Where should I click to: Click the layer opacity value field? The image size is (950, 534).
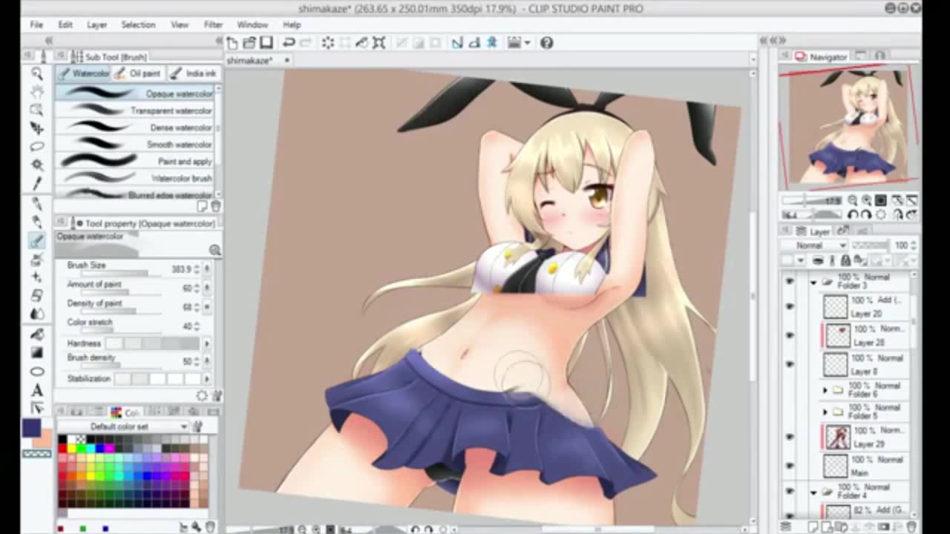pos(901,245)
